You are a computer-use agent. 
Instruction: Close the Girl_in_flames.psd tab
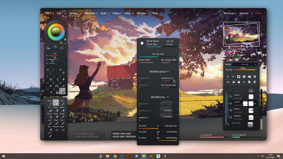[x=103, y=133]
